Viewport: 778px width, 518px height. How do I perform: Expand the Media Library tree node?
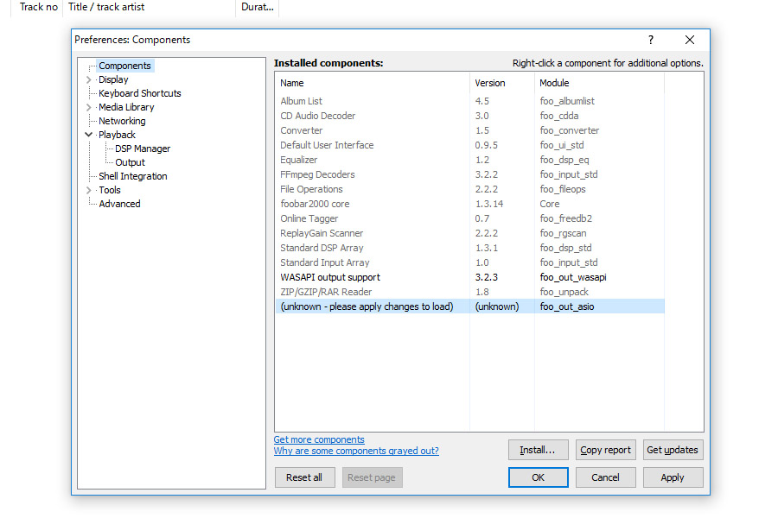[88, 107]
